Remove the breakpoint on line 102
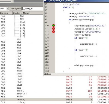The width and height of the screenshot is (109, 104). pos(53,31)
